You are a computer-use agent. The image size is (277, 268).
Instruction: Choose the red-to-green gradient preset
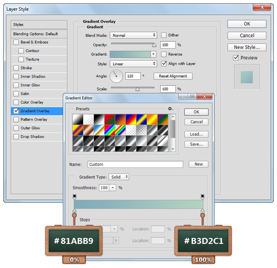point(109,119)
